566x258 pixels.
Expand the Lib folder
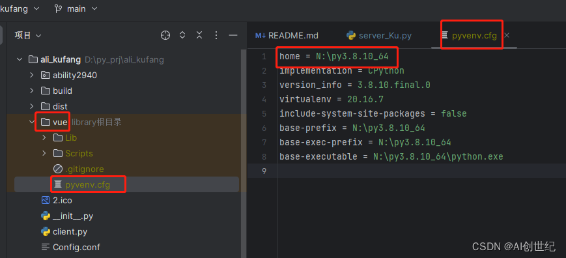click(x=44, y=137)
